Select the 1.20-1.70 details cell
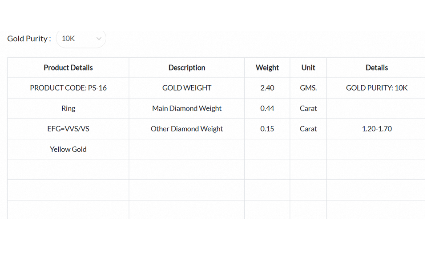This screenshot has height=257, width=427. tap(377, 129)
